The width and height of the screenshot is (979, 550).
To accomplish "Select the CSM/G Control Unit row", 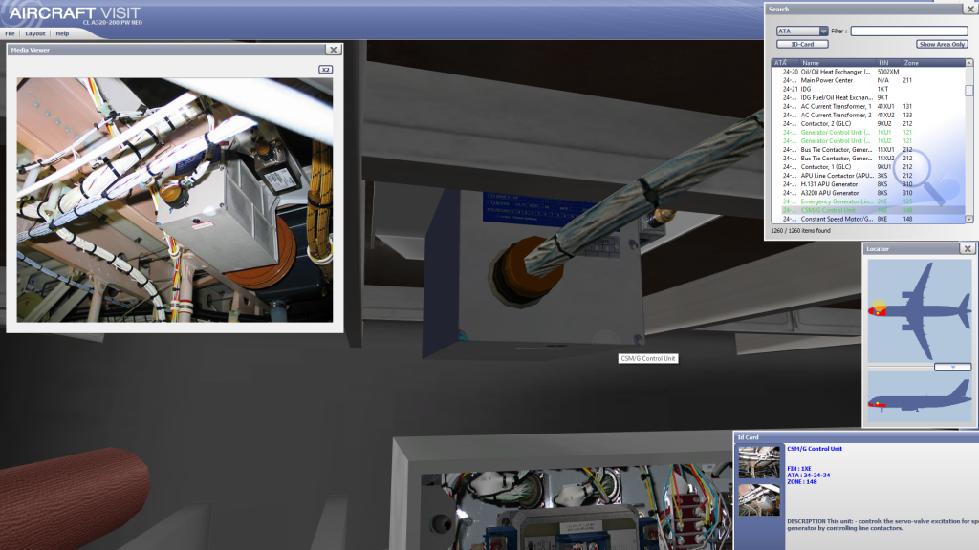I will pos(868,210).
